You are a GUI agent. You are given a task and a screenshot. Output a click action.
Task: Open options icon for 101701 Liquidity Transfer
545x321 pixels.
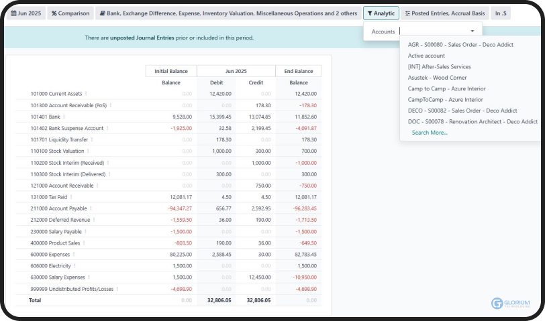point(92,139)
